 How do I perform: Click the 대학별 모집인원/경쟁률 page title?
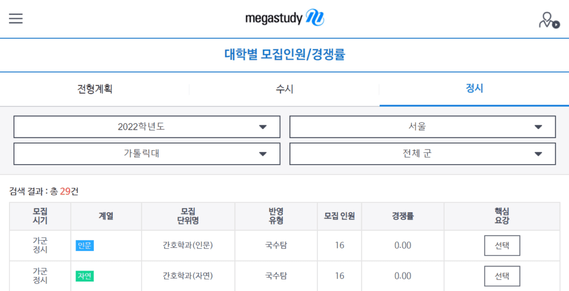coord(284,55)
